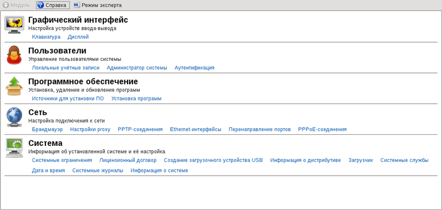Click the text Настройка устройств ввода-вывода

(x=72, y=28)
